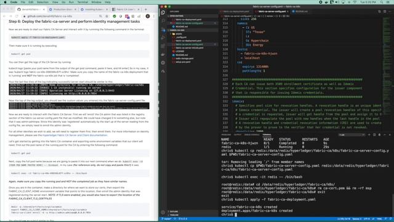This screenshot has width=394, height=222.
Task: Open the Manage gear in VS Code
Action: (x=163, y=212)
